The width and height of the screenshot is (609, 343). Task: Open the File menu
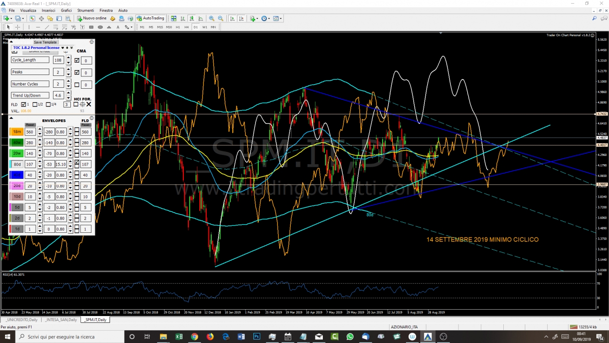pyautogui.click(x=11, y=10)
